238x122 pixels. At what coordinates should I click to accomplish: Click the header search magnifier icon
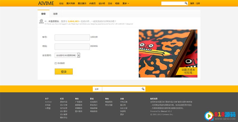pyautogui.click(x=186, y=3)
